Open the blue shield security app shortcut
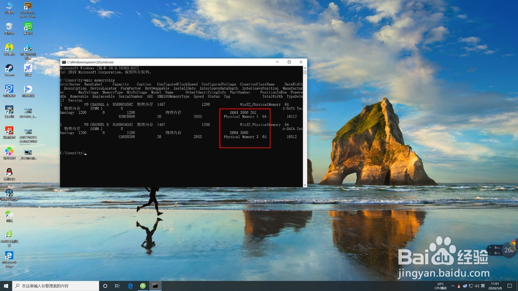Viewport: 518px width, 291px height. [x=9, y=90]
